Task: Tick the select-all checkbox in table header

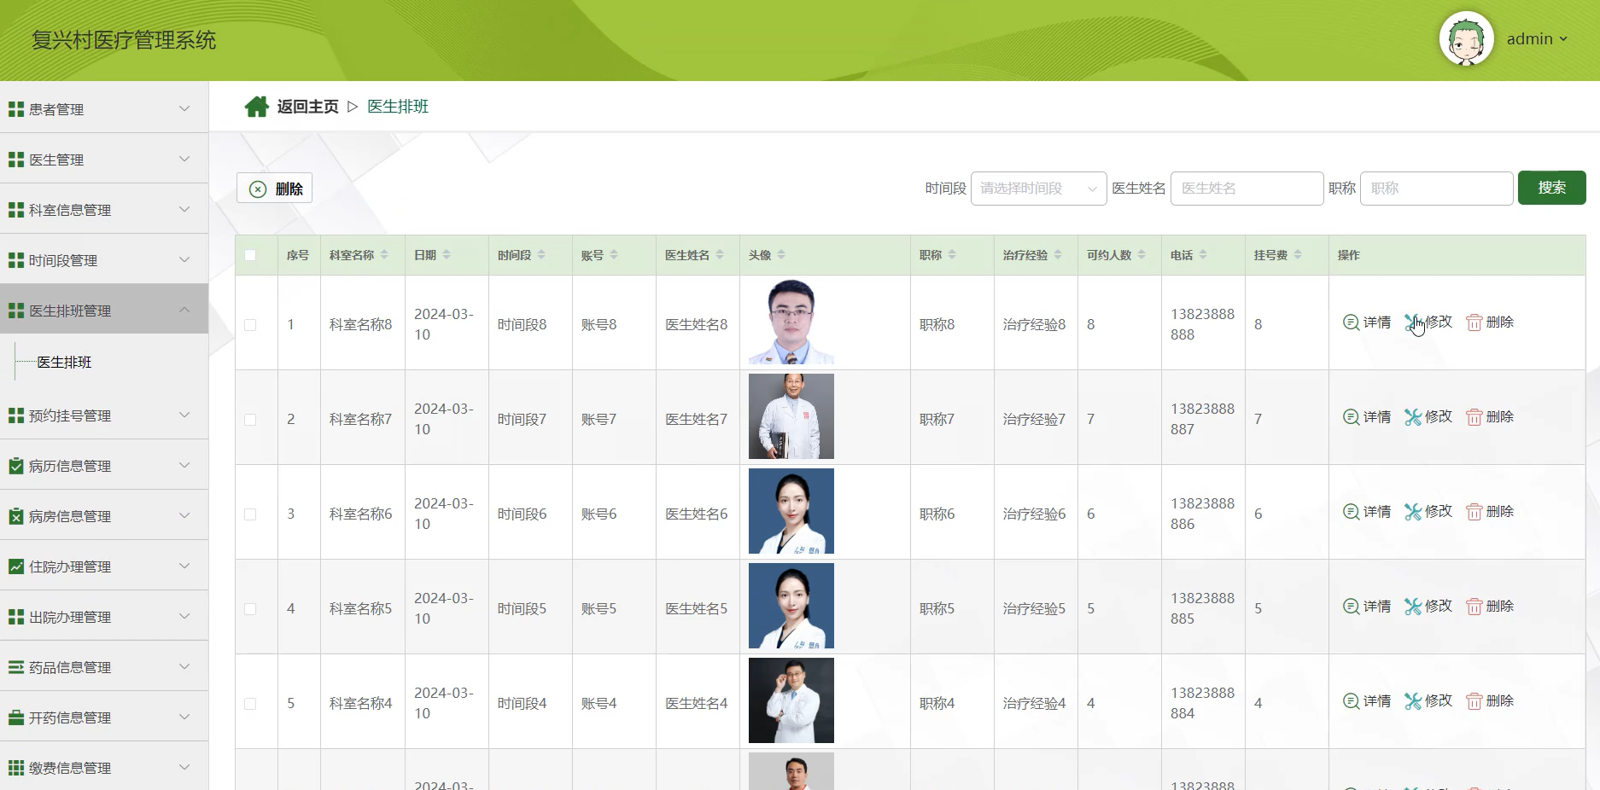Action: click(250, 255)
